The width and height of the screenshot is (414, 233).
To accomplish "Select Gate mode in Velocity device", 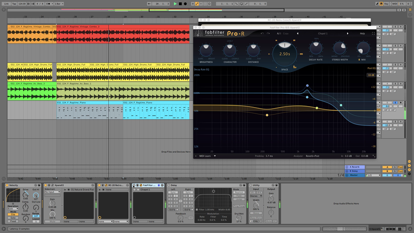I will pos(13,217).
